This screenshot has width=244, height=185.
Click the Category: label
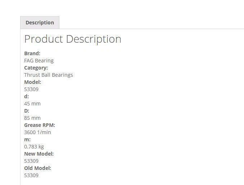coord(36,68)
